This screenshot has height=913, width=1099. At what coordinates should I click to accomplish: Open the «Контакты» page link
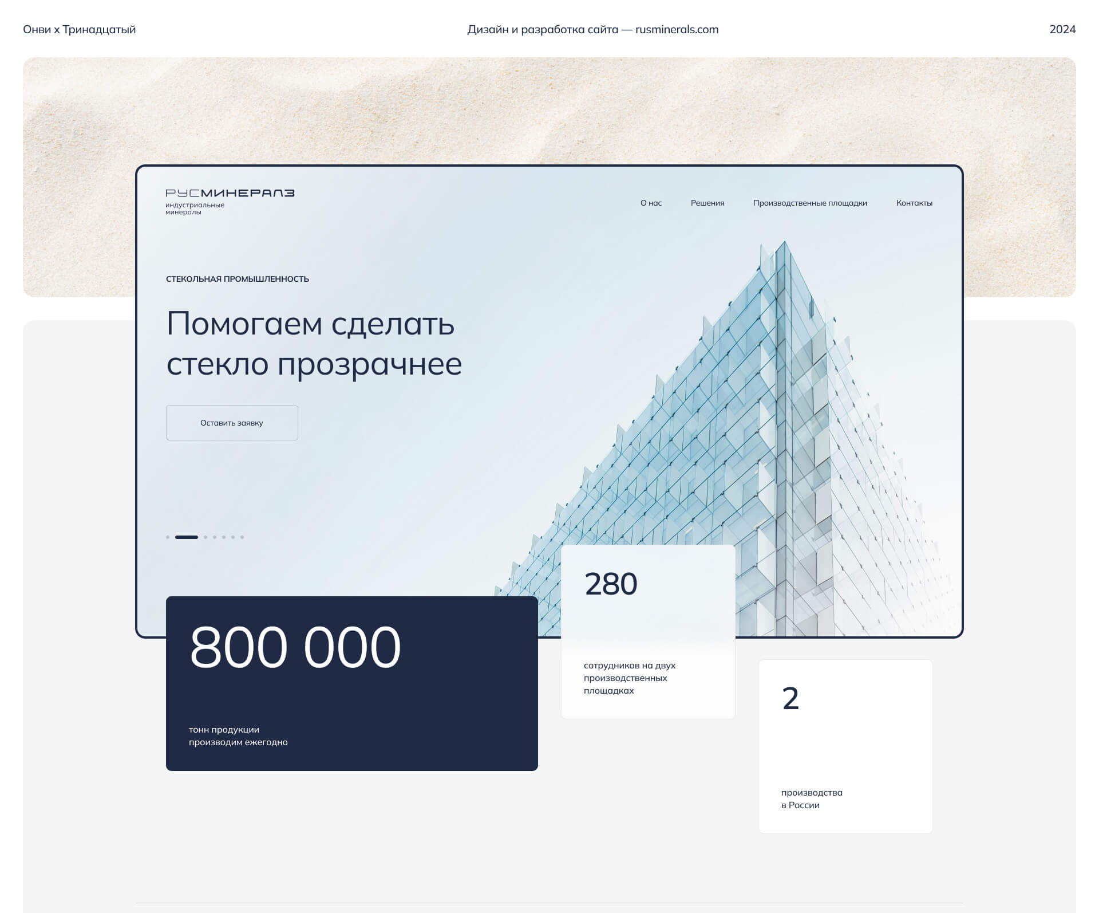pos(914,203)
